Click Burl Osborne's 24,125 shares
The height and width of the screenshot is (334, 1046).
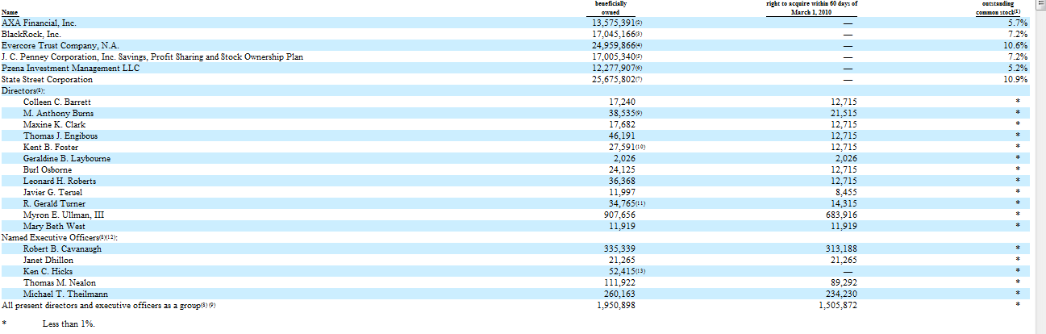(x=622, y=170)
